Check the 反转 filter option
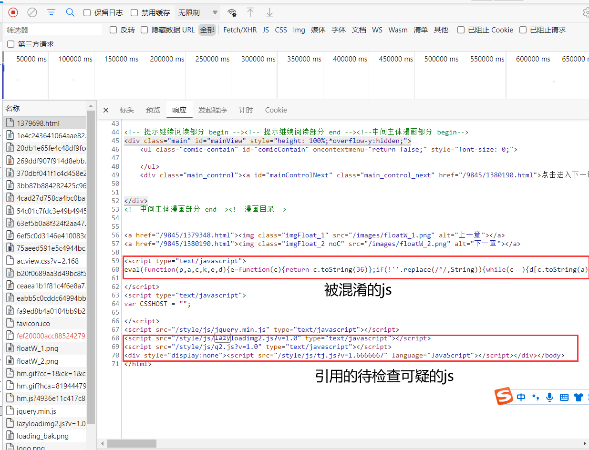Image resolution: width=589 pixels, height=450 pixels. tap(113, 30)
